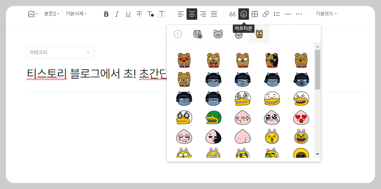Insert a horizontal divider line

(288, 14)
